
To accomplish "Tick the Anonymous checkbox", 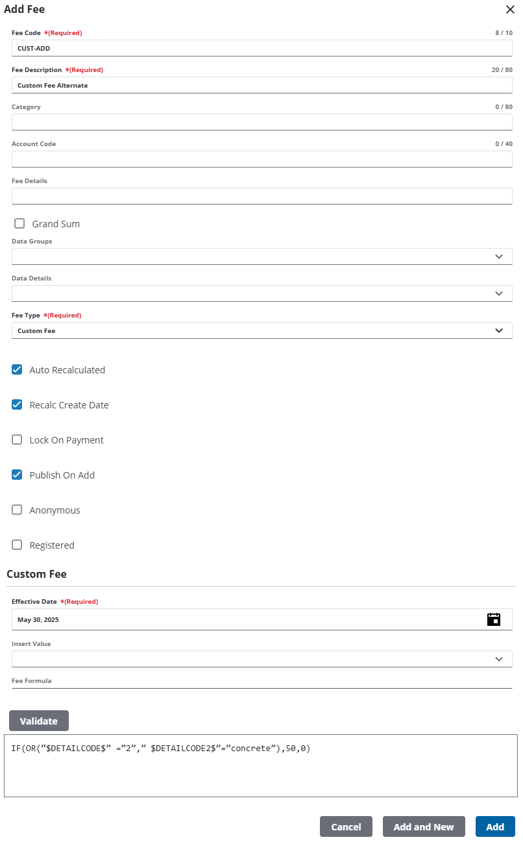I will pos(18,510).
